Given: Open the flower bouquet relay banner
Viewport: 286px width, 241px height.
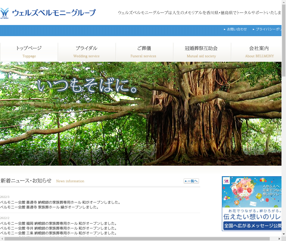Looking at the screenshot, I should point(252,193).
